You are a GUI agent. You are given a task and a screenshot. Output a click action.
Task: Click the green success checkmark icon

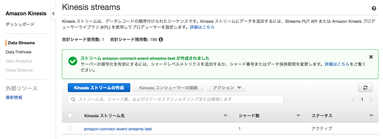[x=73, y=61]
